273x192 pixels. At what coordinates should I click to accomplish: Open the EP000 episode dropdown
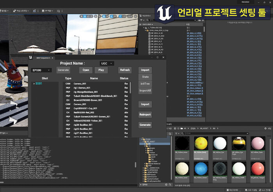(41, 70)
